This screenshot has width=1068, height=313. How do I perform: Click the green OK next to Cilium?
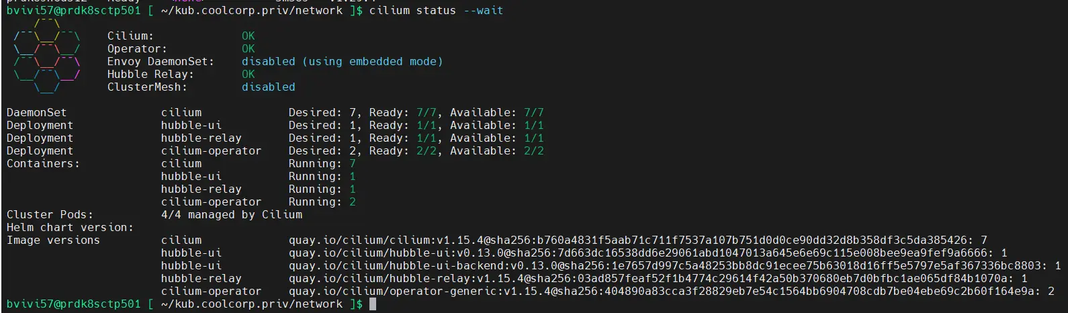pyautogui.click(x=249, y=36)
